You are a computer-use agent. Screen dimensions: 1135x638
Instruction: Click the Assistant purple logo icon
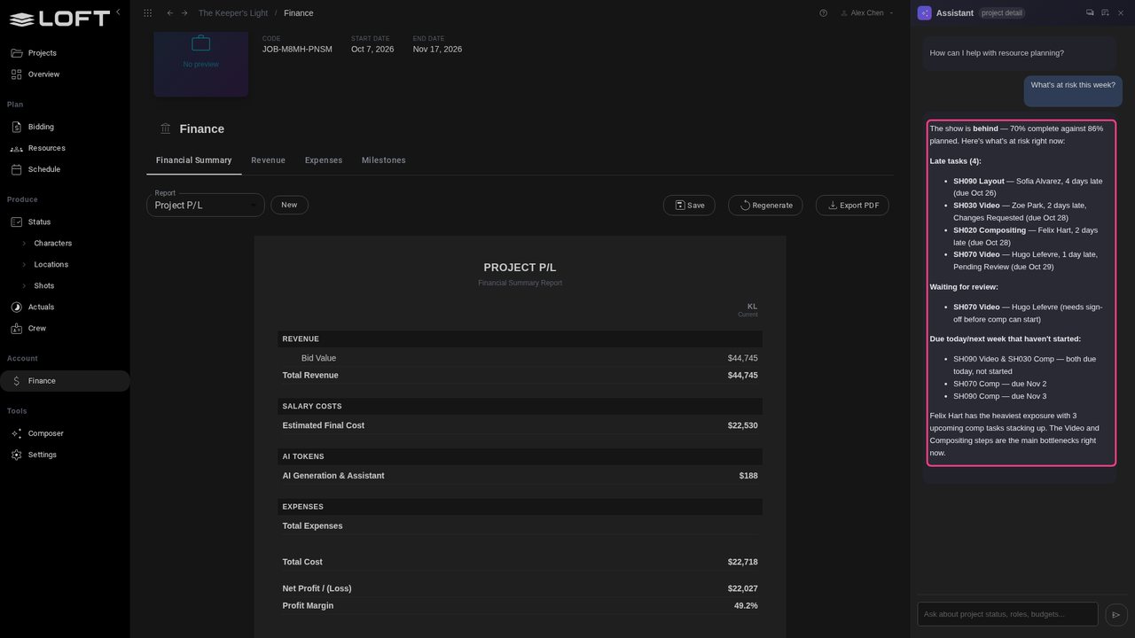pos(925,13)
